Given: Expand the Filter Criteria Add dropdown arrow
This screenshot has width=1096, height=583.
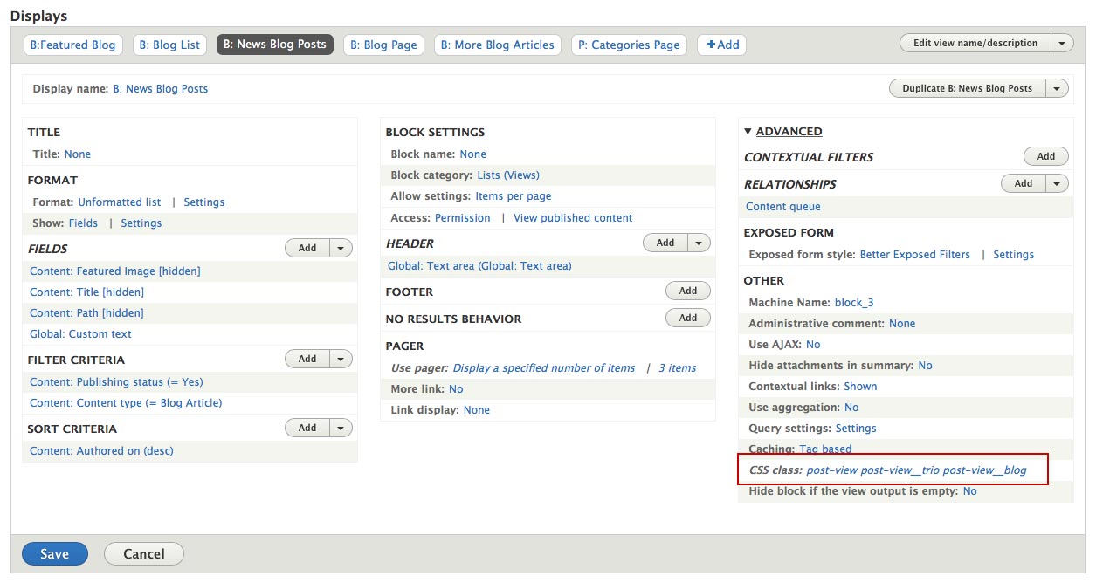Looking at the screenshot, I should 341,359.
